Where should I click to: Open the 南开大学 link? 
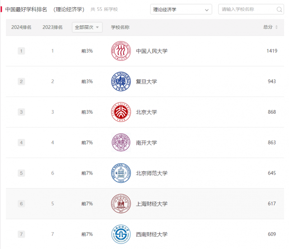pos(146,143)
